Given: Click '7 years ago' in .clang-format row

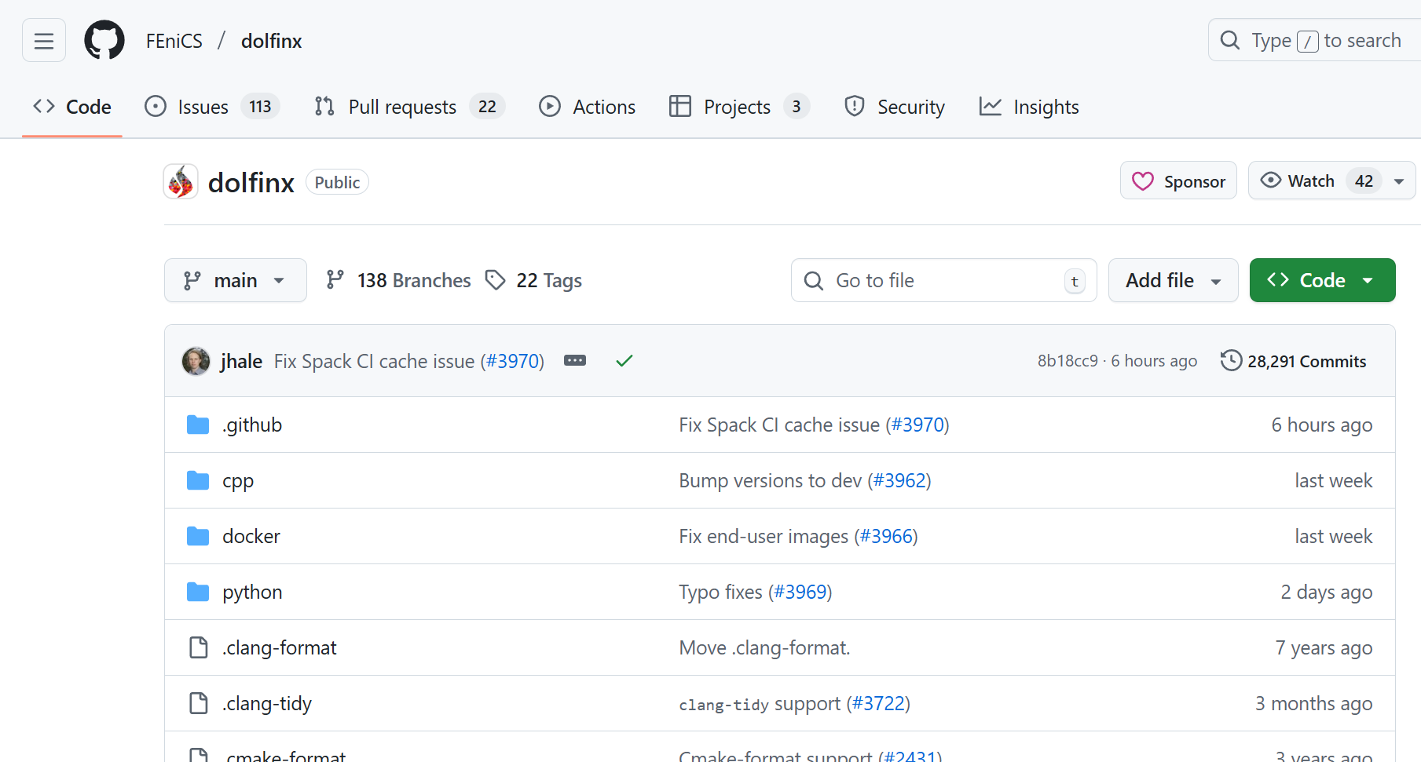Looking at the screenshot, I should click(x=1324, y=647).
